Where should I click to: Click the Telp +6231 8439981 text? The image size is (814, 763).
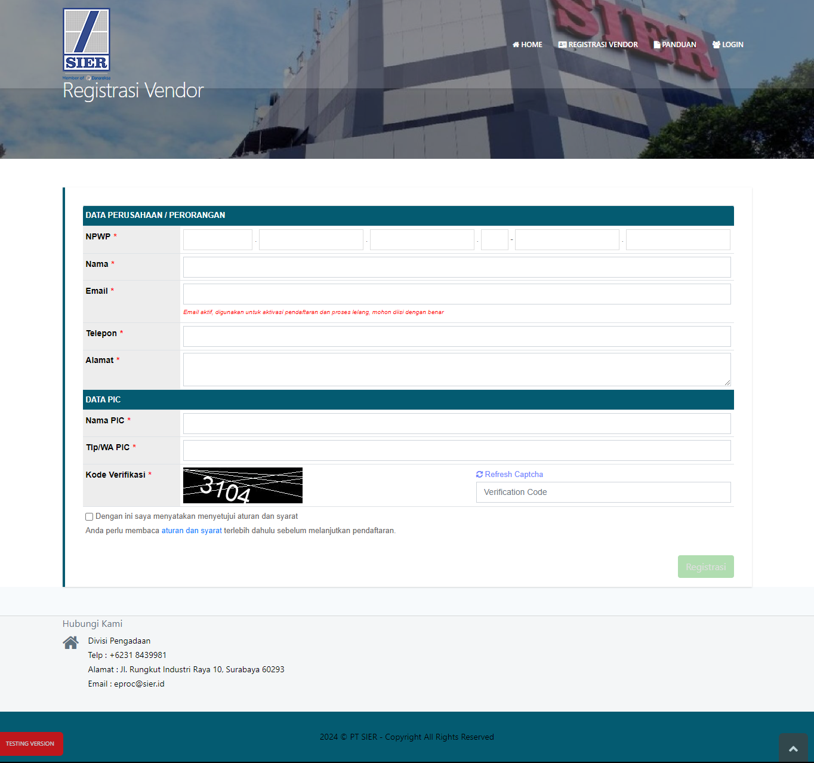(x=127, y=656)
